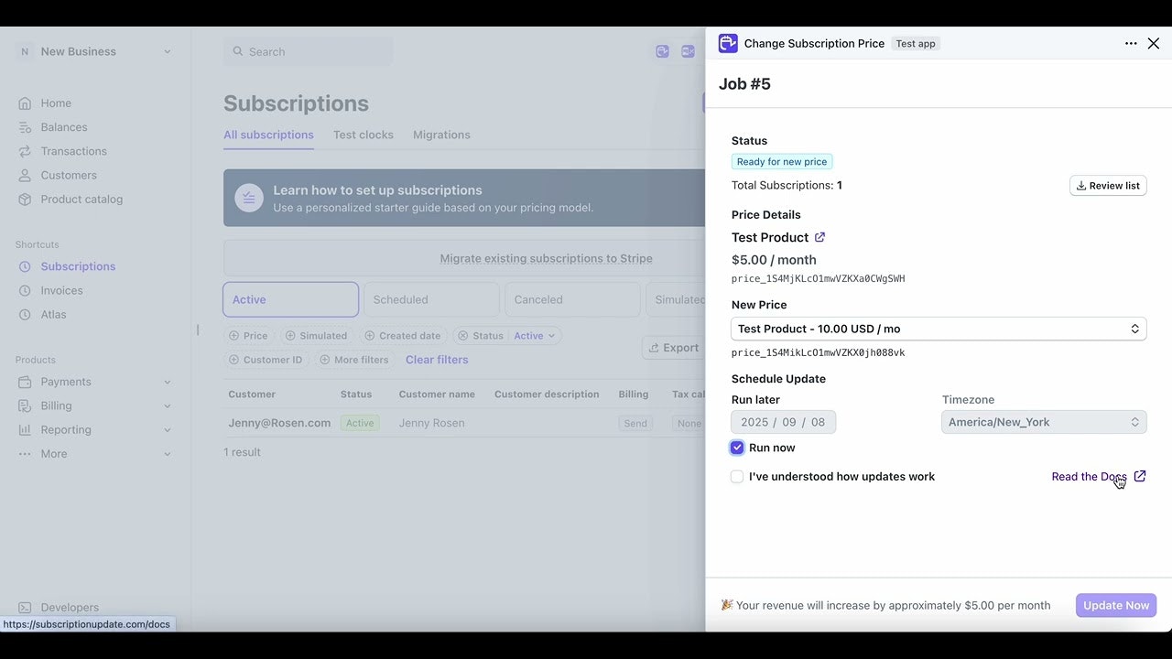
Task: Click the Invoices shortcut icon
Action: (25, 290)
